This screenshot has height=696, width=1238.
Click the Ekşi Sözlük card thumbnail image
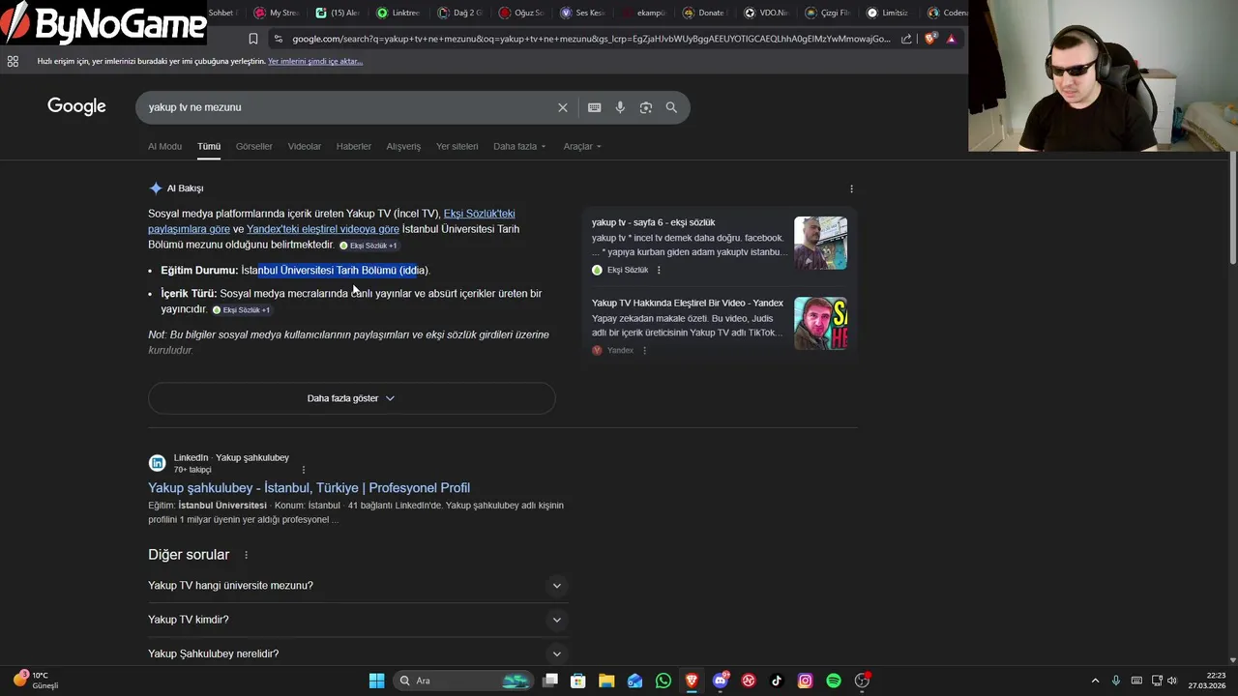(820, 243)
